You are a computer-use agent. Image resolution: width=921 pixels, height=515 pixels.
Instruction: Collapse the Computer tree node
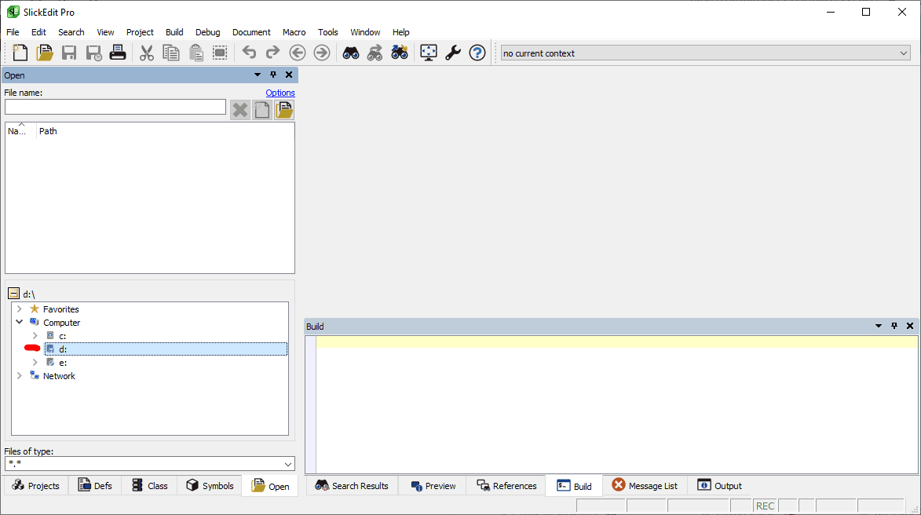tap(20, 323)
